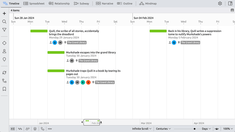This screenshot has height=132, width=235.
Task: Click Q avatar on the 5 February event
Action: pos(174,43)
